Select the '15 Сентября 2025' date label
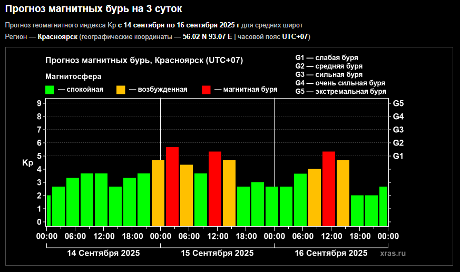 (217, 254)
